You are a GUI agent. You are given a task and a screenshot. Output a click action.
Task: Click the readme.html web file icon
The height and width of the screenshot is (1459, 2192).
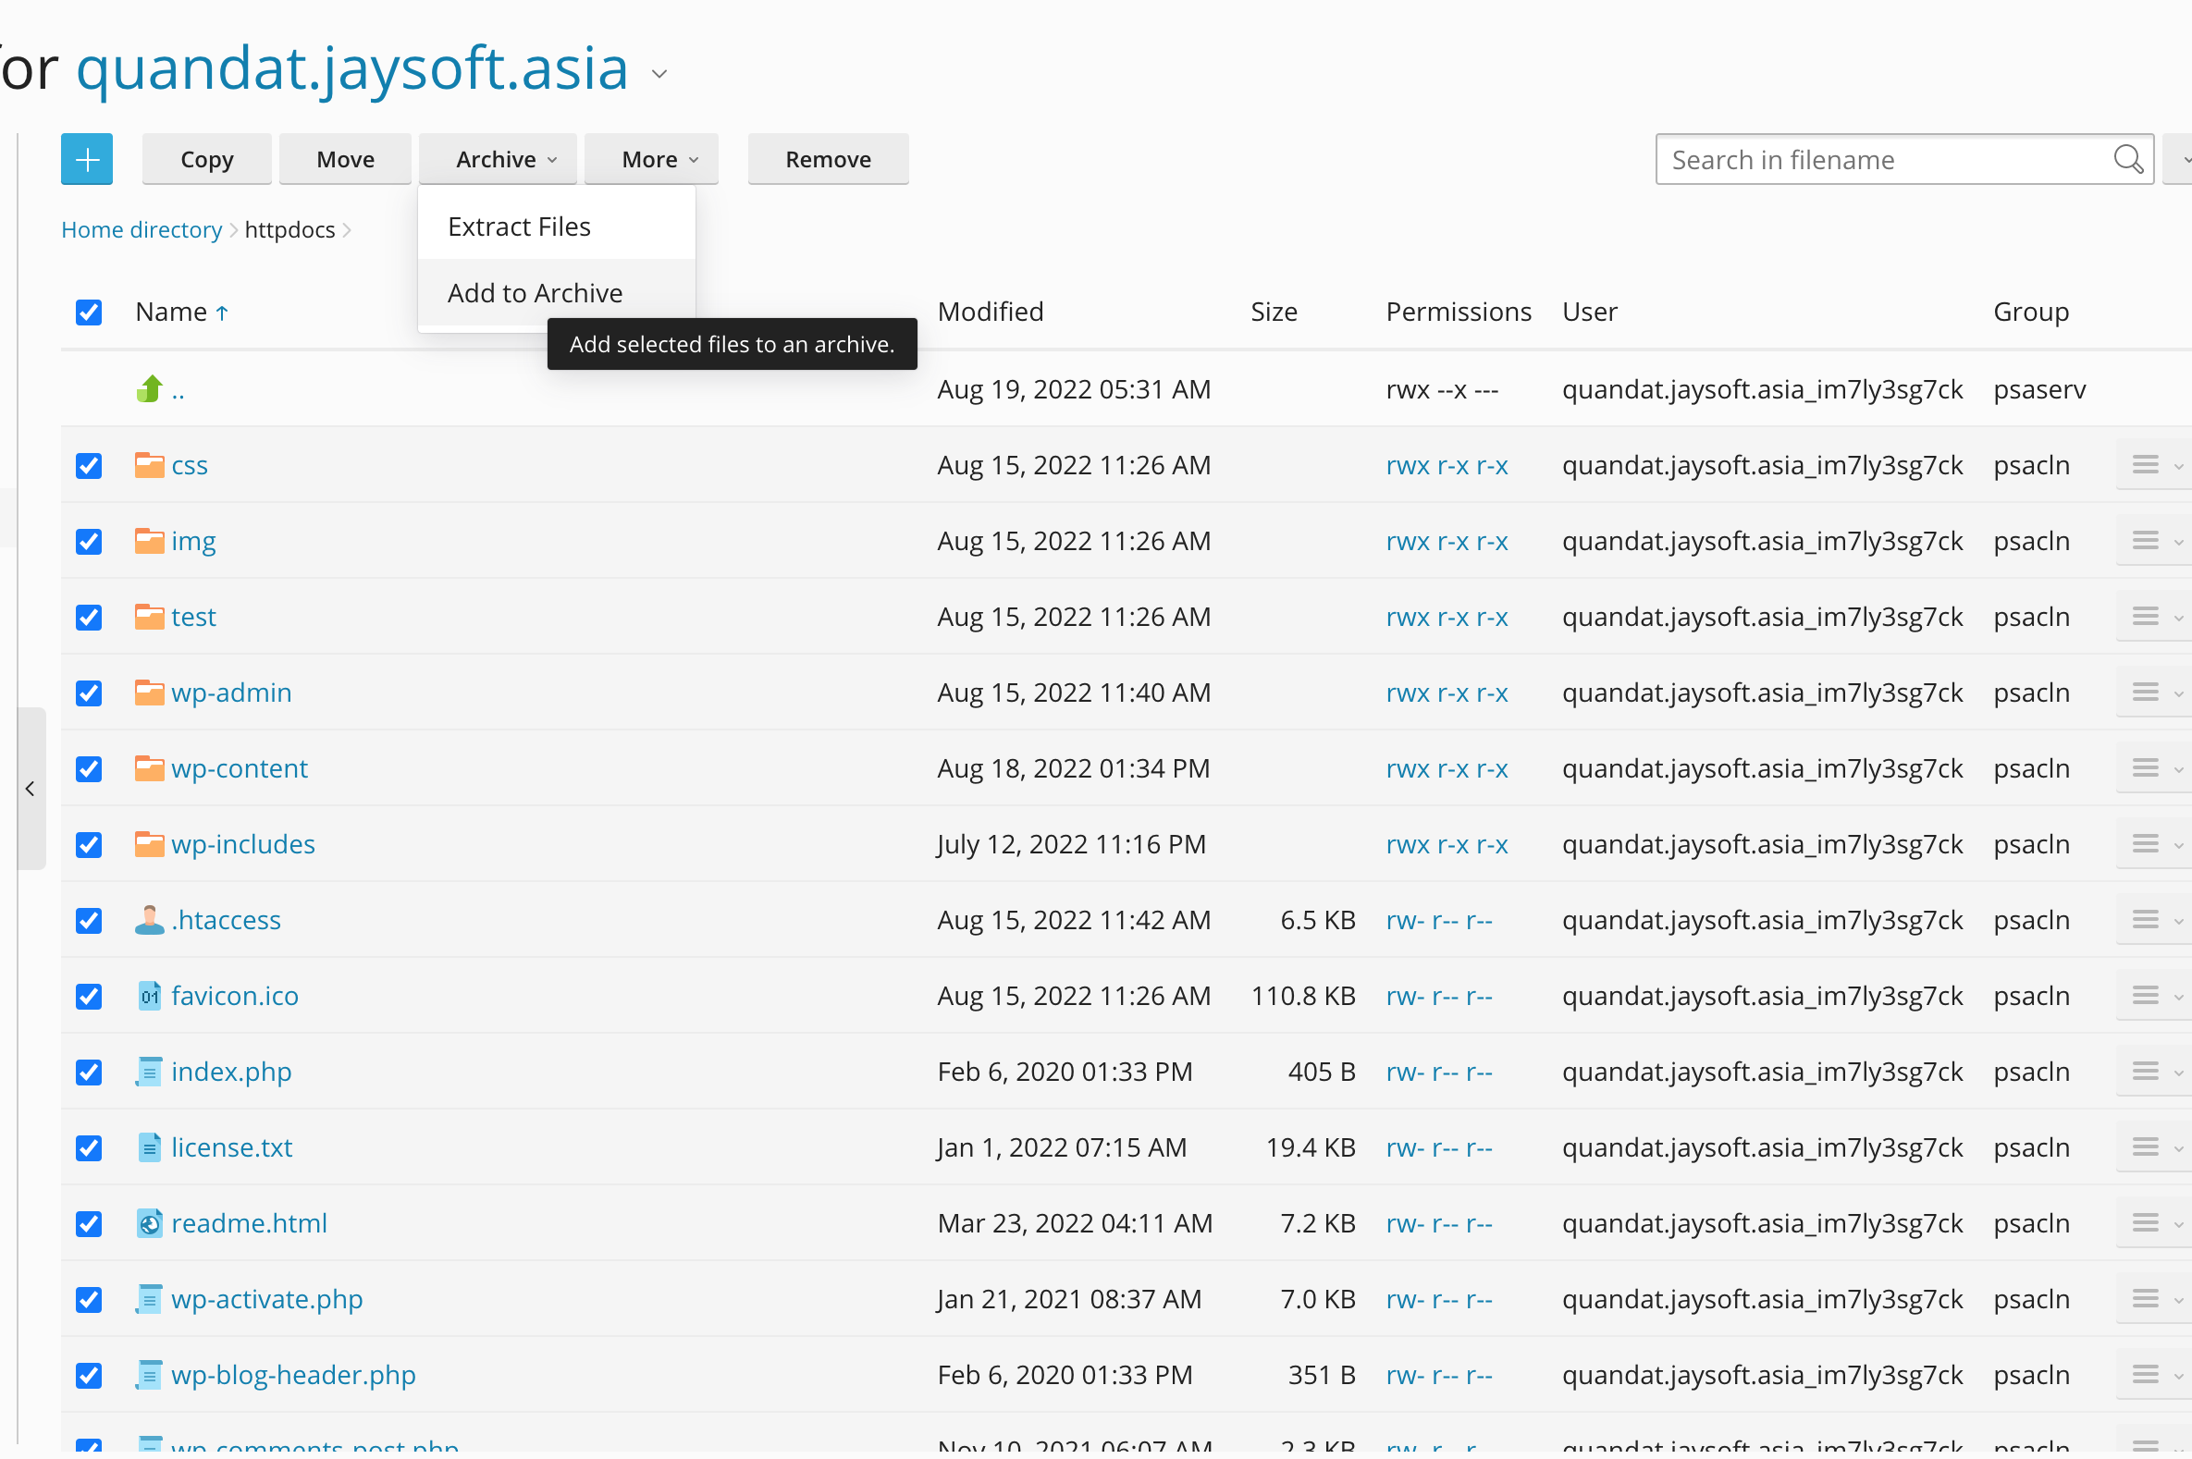pos(149,1222)
